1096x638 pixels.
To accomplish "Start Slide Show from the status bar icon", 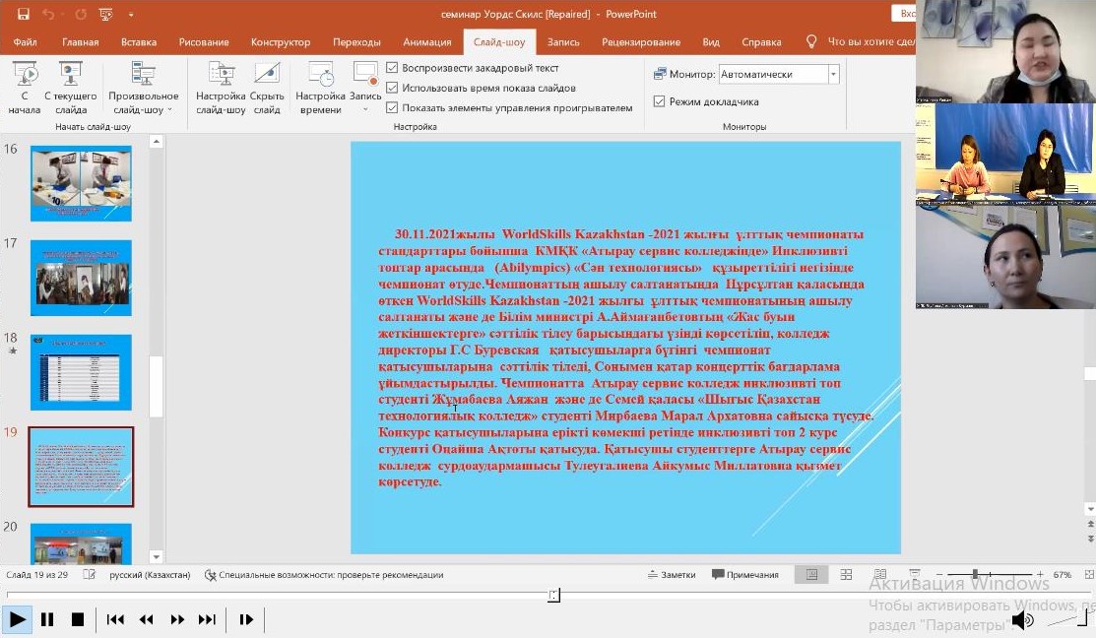I will [x=914, y=574].
